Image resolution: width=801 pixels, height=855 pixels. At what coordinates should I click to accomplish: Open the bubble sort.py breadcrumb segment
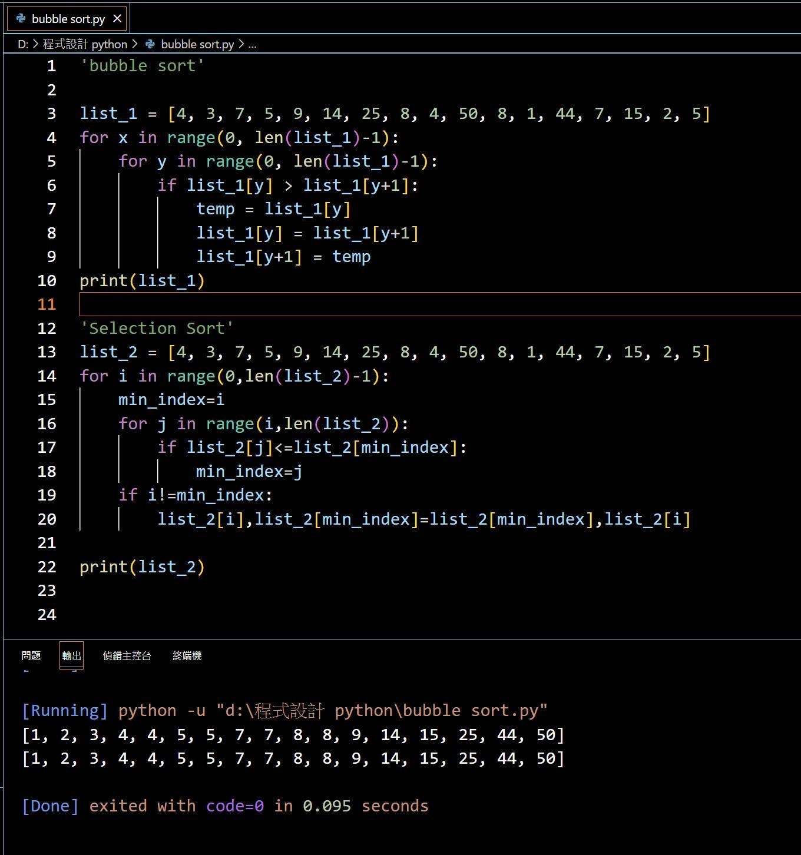pyautogui.click(x=197, y=44)
